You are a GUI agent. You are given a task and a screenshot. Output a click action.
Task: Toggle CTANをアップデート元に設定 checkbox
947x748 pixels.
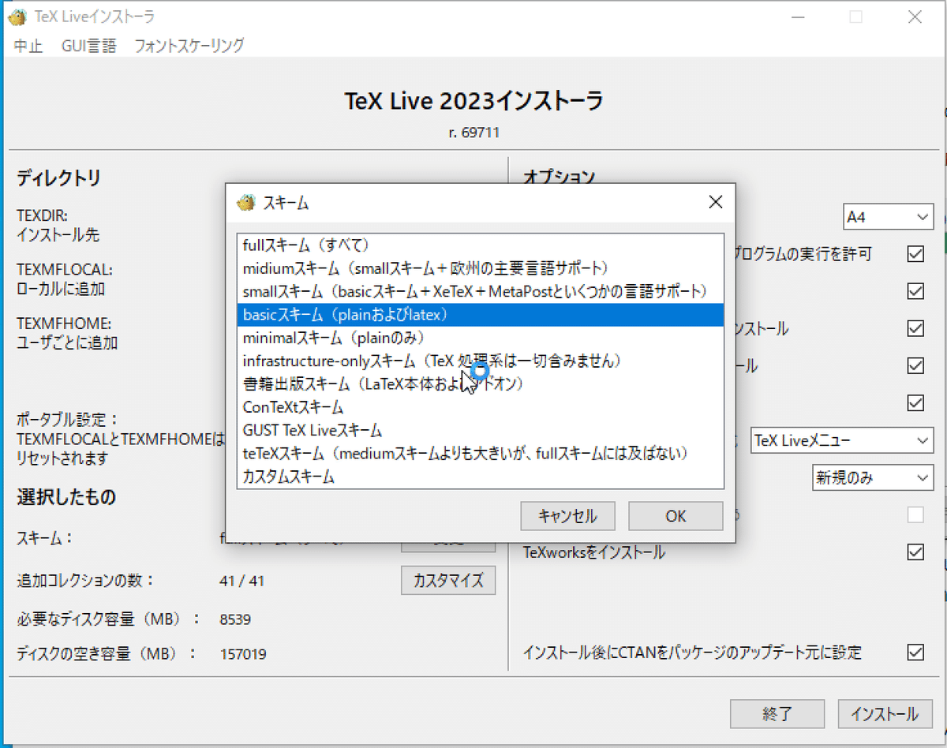pos(915,653)
